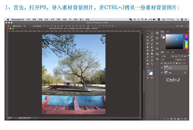Click the rainbow hue slider strip

click(186, 42)
